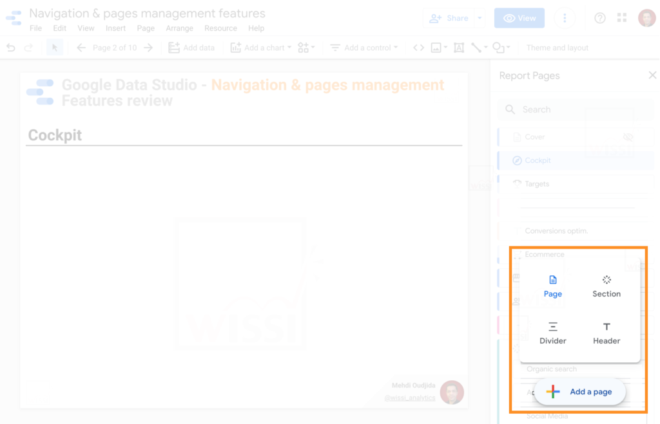Image resolution: width=660 pixels, height=424 pixels.
Task: Open the Edit menu
Action: 59,28
